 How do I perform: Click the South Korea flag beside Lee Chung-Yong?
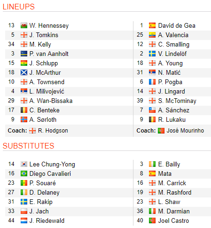click(24, 164)
